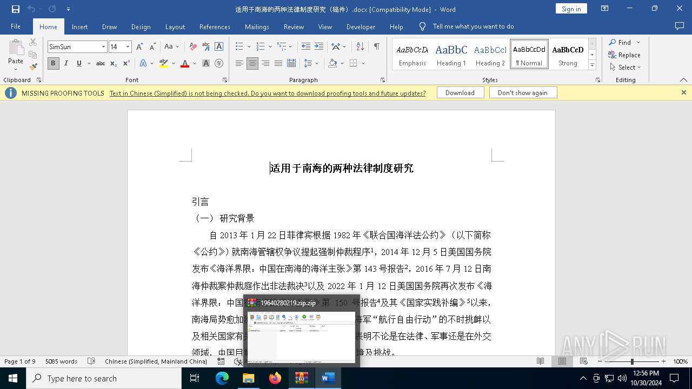Open proofing tools download link text
This screenshot has width=692, height=389.
point(268,93)
